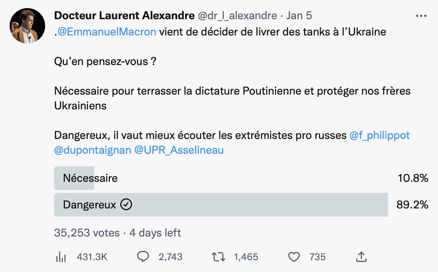Open the @UPR_Asselineau mention link
Screen dimensions: 438x272
(x=179, y=150)
